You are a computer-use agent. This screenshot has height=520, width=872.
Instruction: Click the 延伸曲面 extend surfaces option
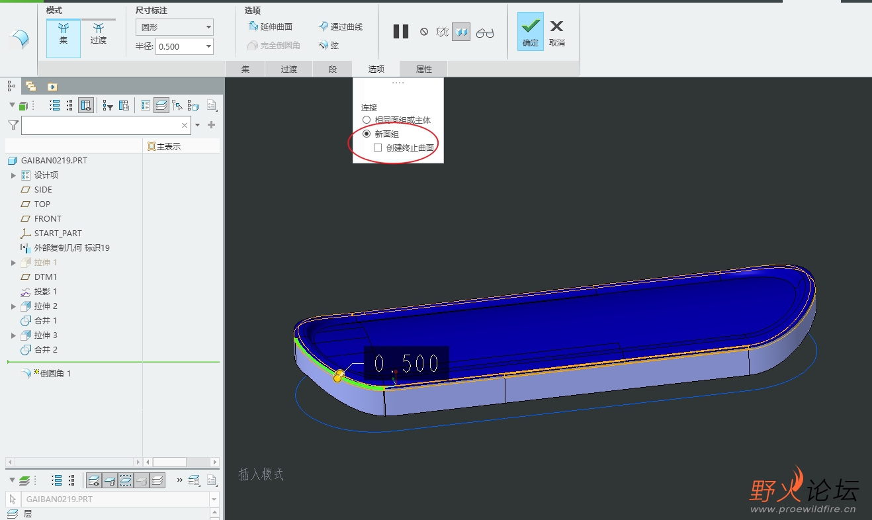tap(269, 26)
